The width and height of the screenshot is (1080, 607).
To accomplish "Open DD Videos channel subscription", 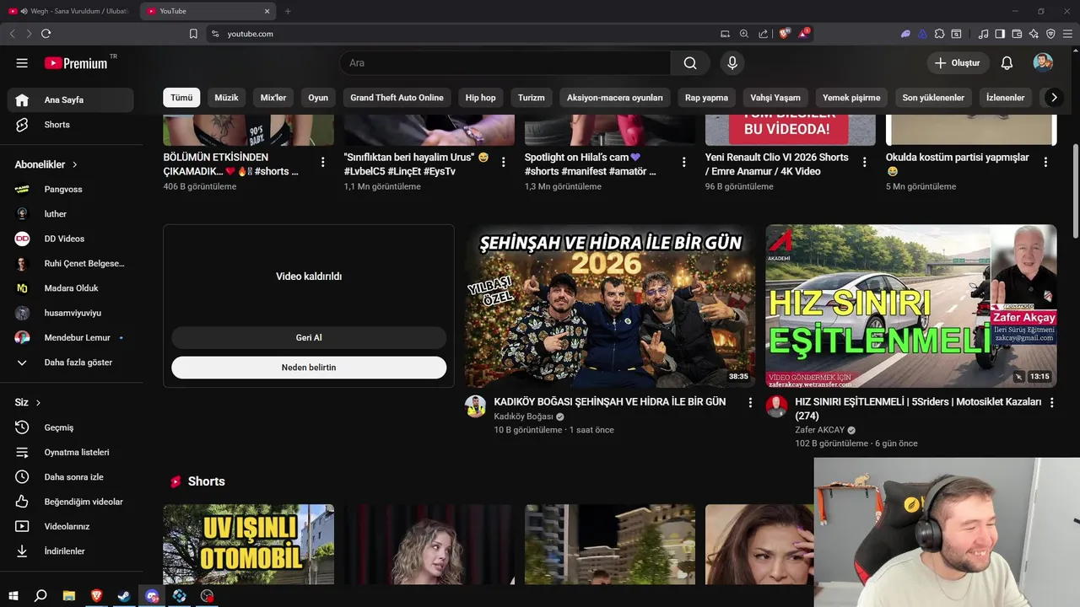I will [x=71, y=239].
